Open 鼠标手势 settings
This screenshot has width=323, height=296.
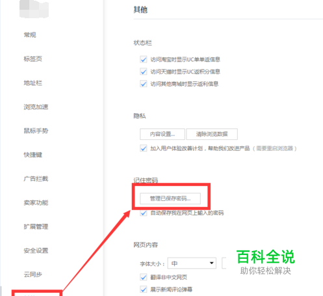[36, 131]
